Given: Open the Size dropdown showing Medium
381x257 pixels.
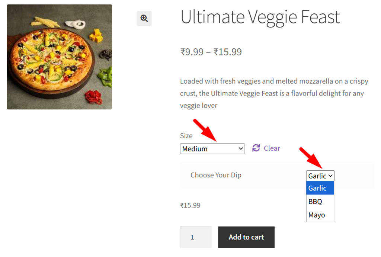Looking at the screenshot, I should pos(212,149).
